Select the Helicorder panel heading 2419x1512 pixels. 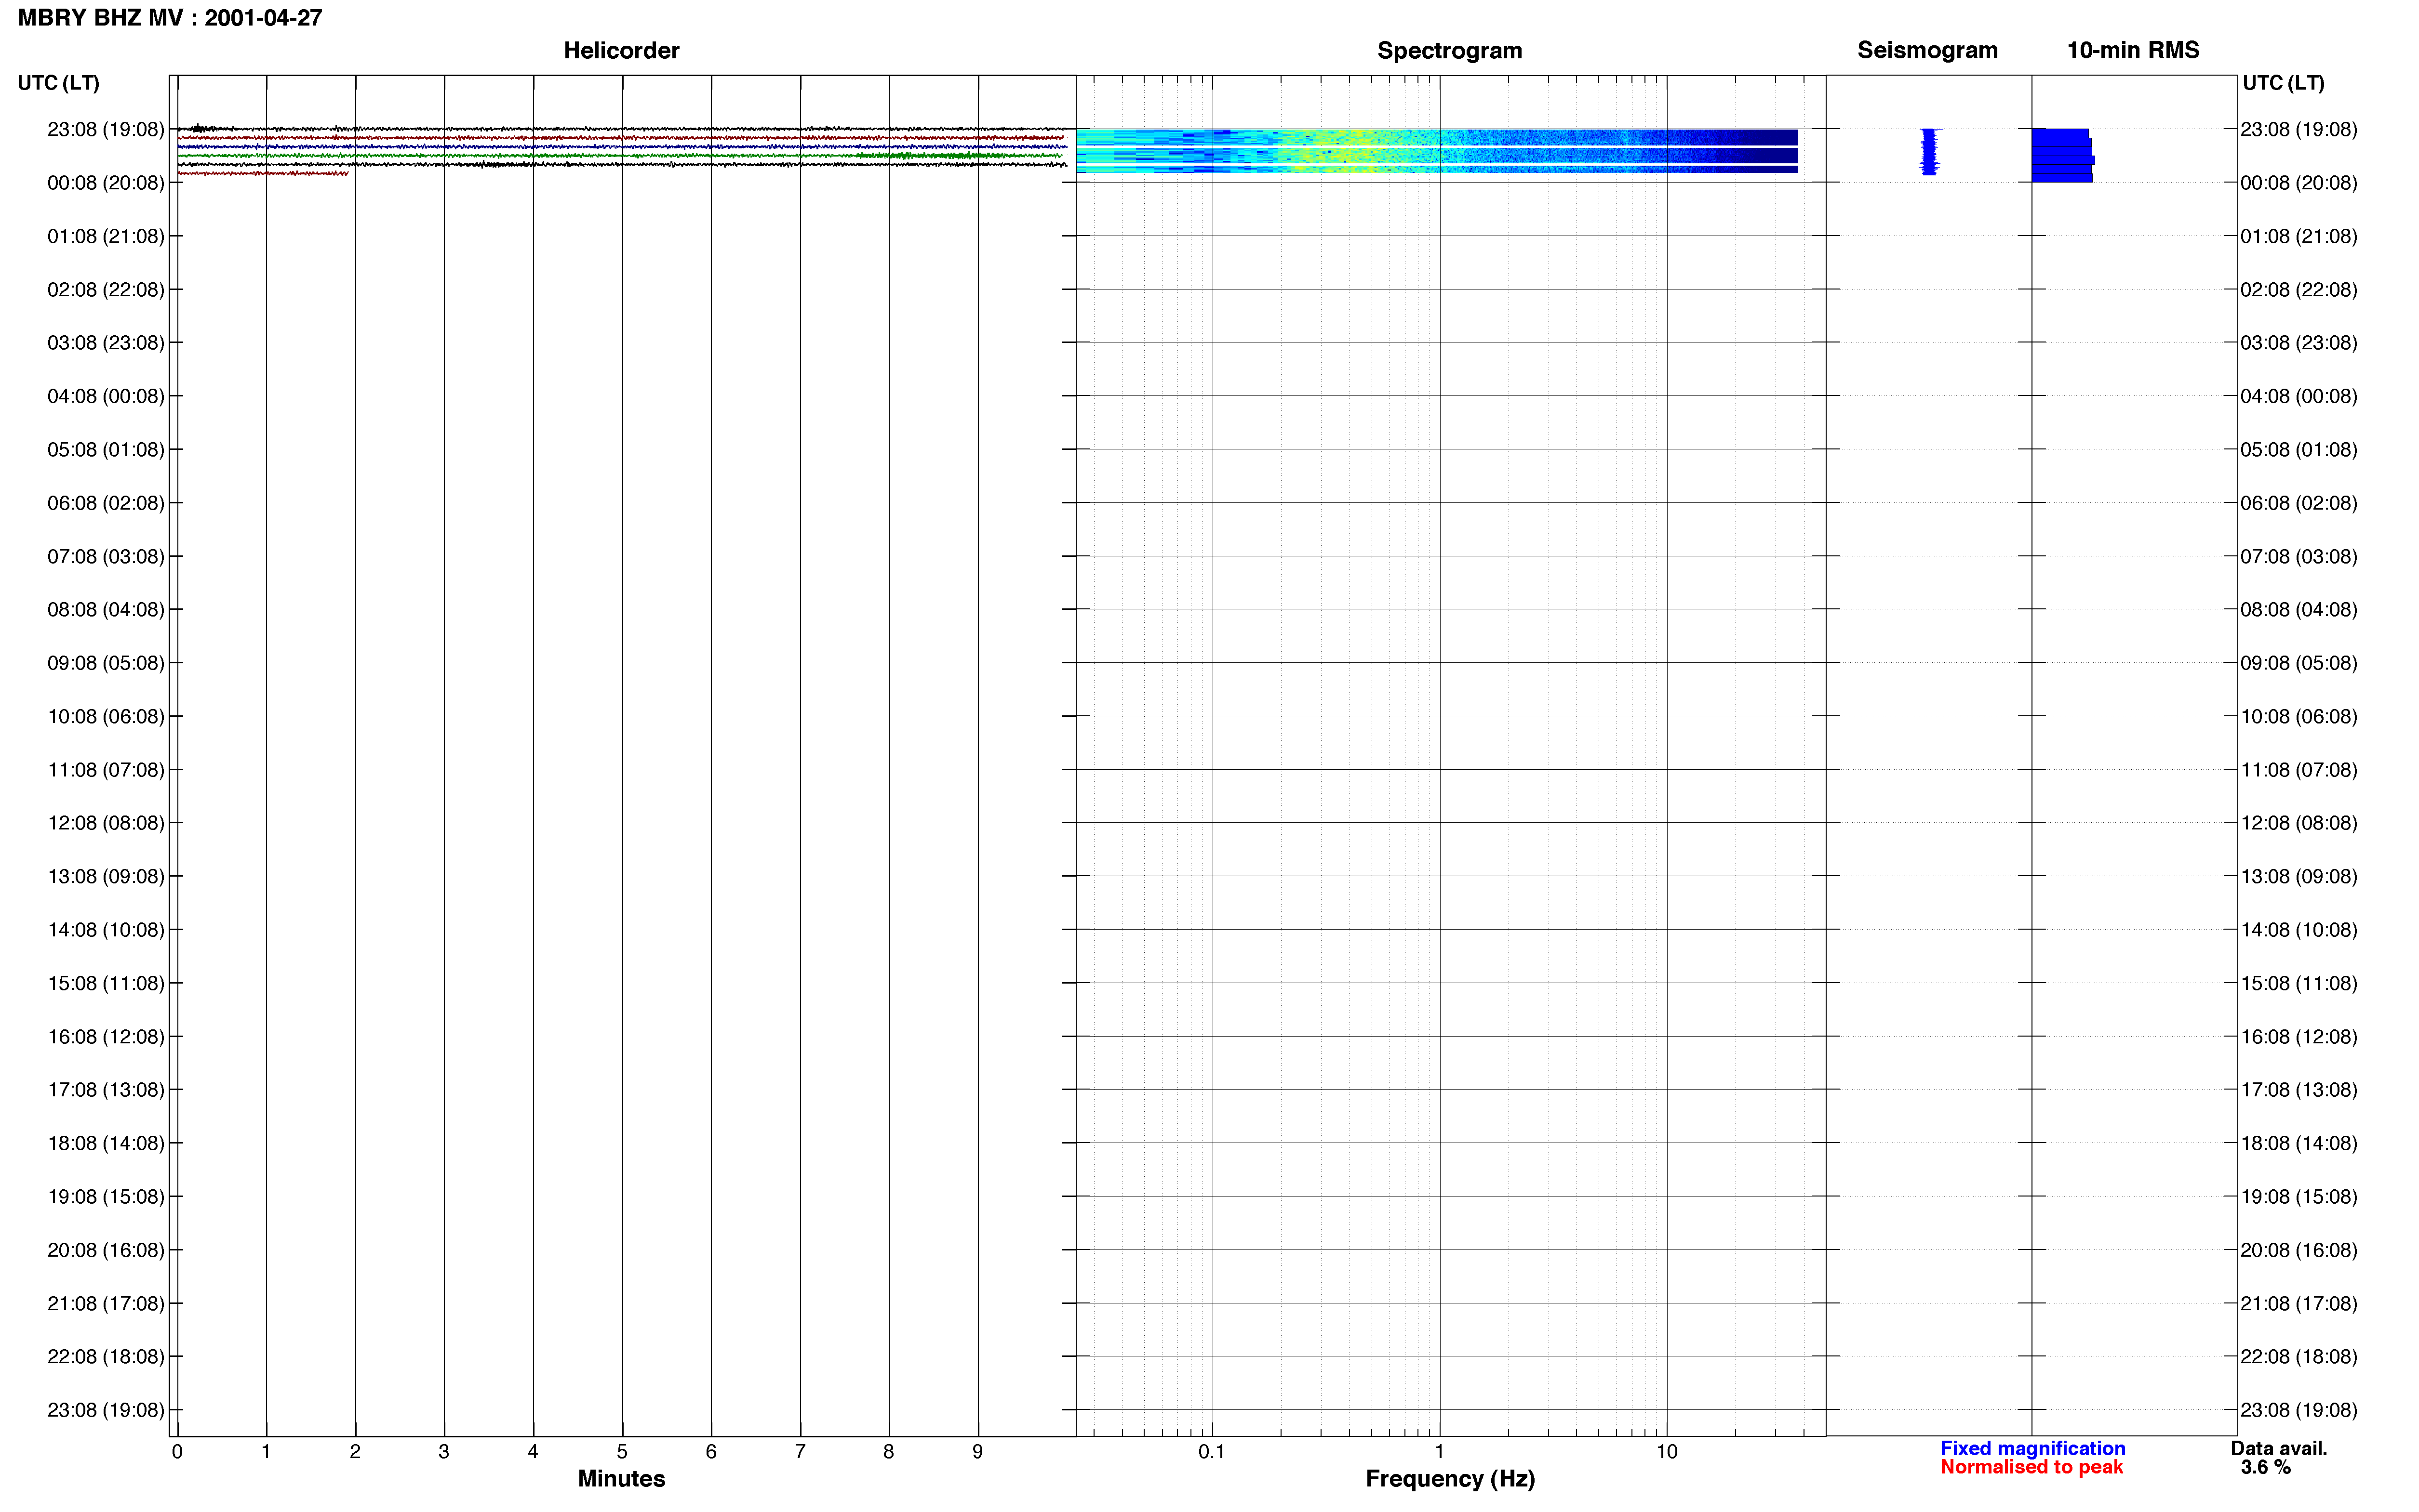tap(621, 50)
